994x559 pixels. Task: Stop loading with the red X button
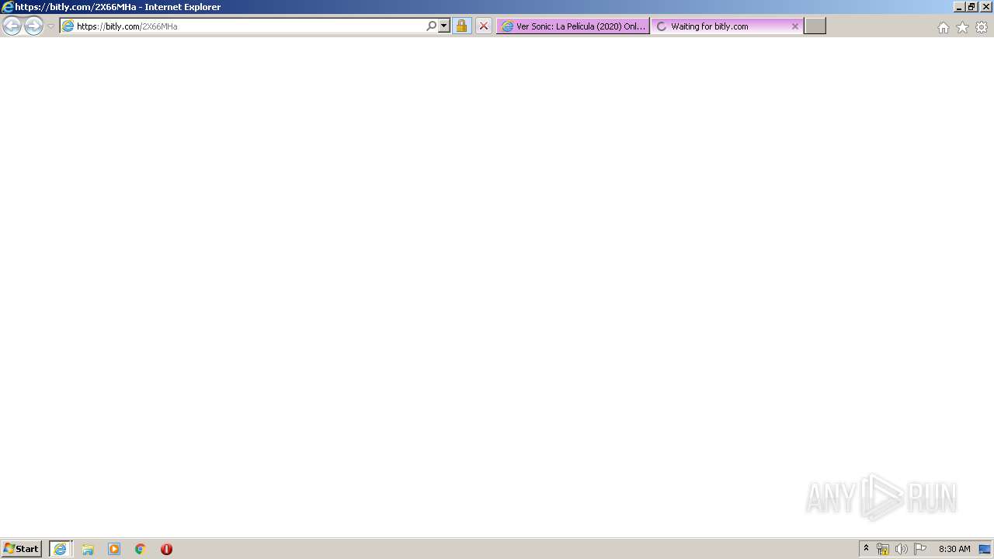coord(484,26)
